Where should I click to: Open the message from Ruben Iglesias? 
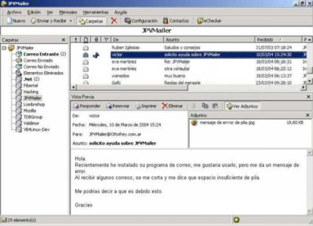[189, 47]
